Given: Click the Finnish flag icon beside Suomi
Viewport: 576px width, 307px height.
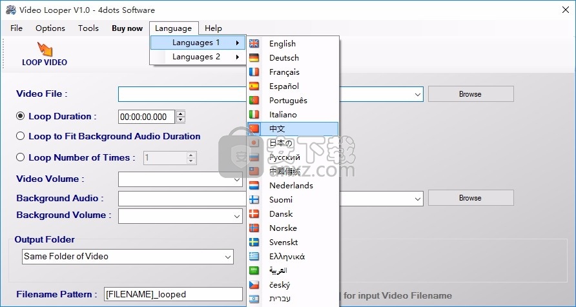Looking at the screenshot, I should click(x=254, y=200).
